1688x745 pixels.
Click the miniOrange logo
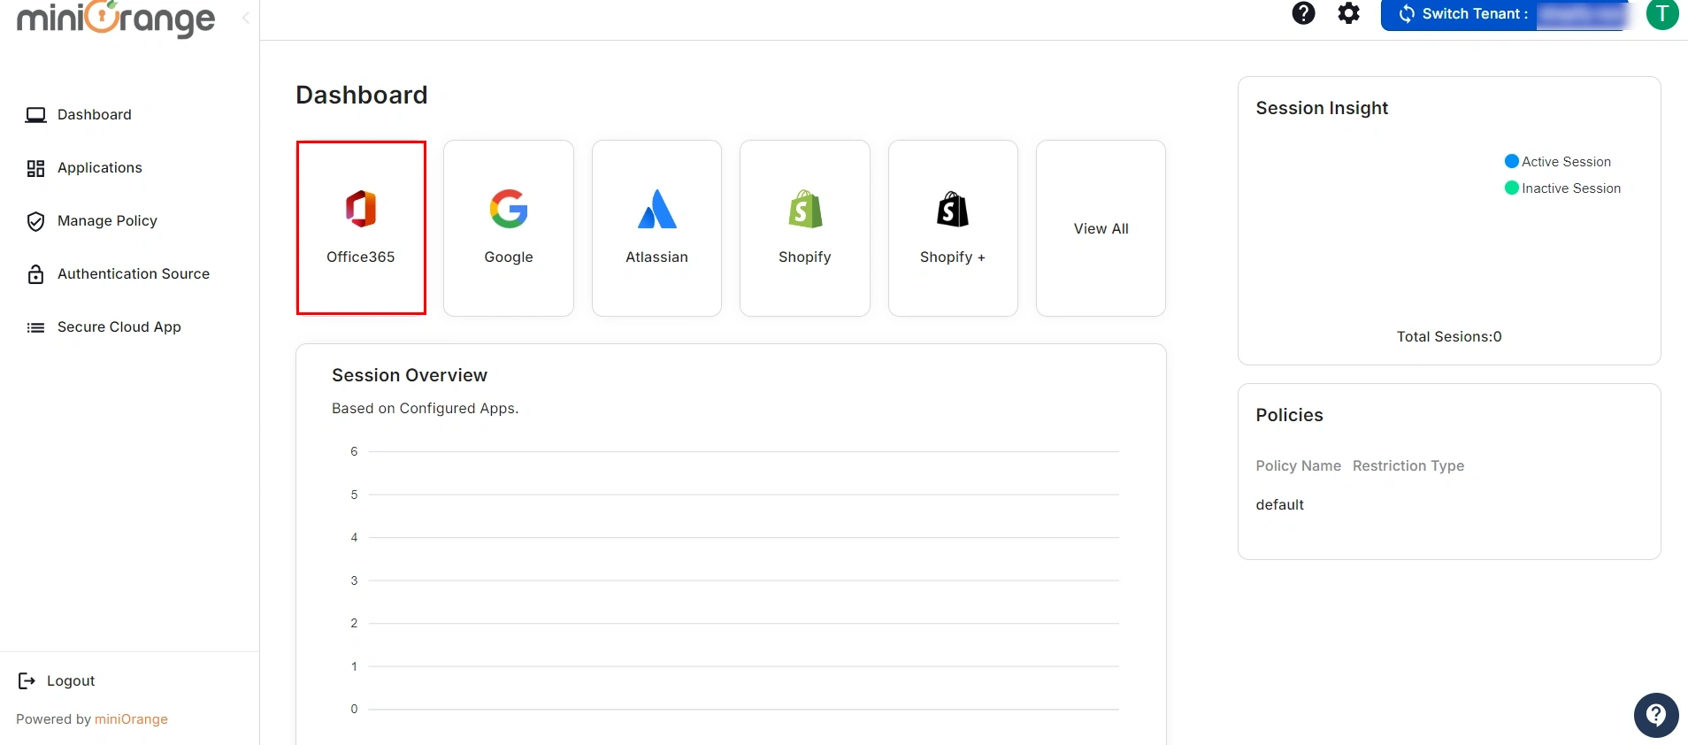(x=116, y=18)
